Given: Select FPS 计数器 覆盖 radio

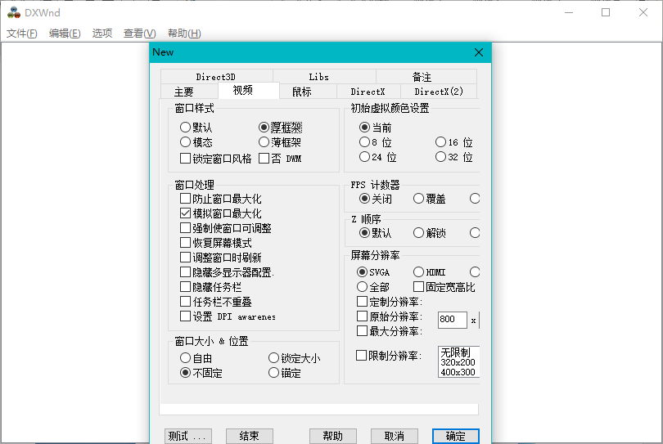Looking at the screenshot, I should 418,198.
